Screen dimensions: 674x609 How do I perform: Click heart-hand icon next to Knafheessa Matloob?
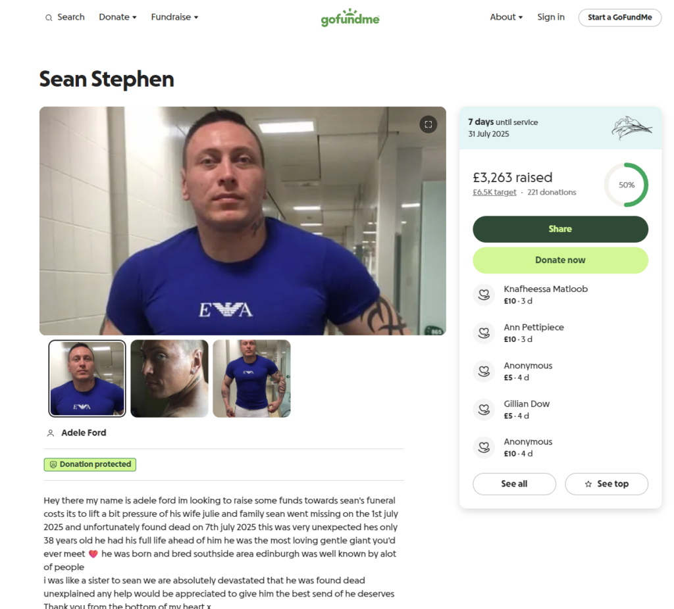pos(484,295)
